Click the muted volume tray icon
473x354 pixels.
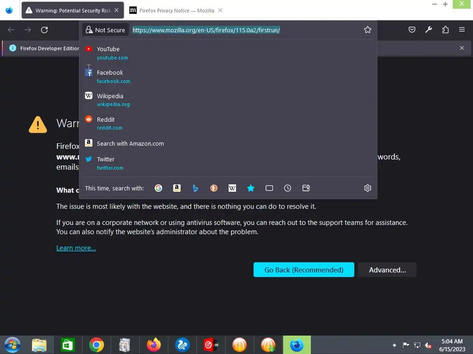[x=428, y=345]
